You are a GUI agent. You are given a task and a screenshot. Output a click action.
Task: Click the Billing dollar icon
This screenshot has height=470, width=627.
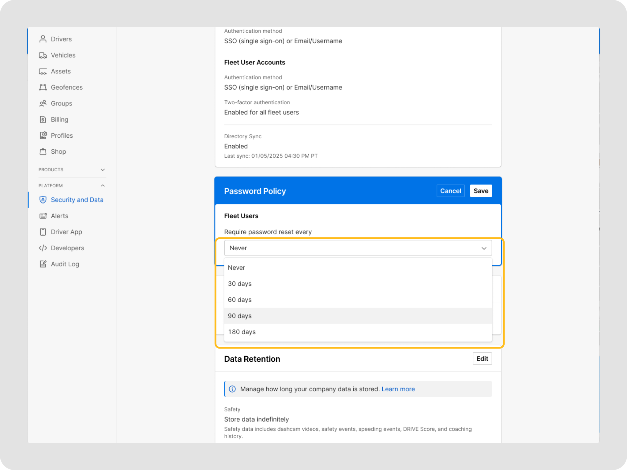coord(43,119)
